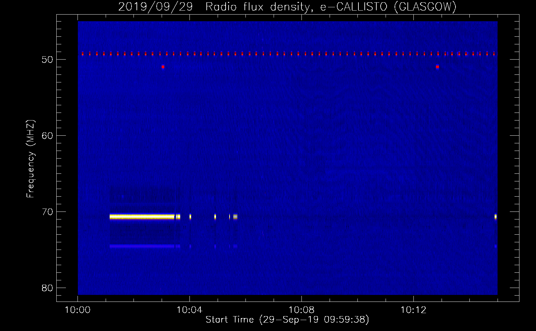Image resolution: width=536 pixels, height=331 pixels.
Task: Click the 'Start Time (29-Sep-19 09:59:38)' label
Action: click(x=287, y=320)
